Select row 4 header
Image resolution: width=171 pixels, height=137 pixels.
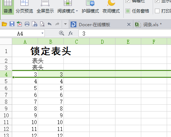coord(6,74)
